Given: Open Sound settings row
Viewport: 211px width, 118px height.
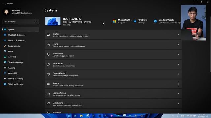Looking at the screenshot, I should [113, 45].
